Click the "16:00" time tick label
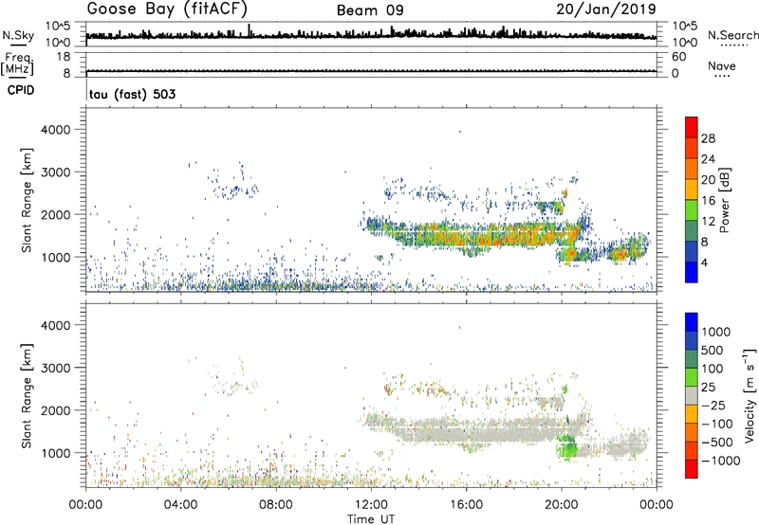Screen dimensions: 759x525 point(466,505)
